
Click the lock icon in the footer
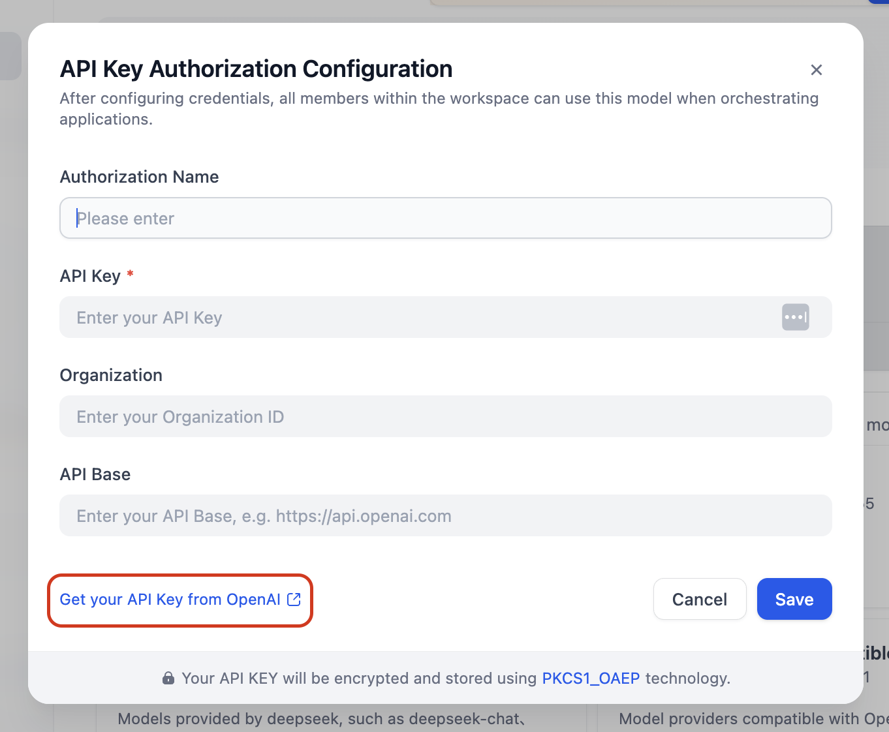click(168, 679)
